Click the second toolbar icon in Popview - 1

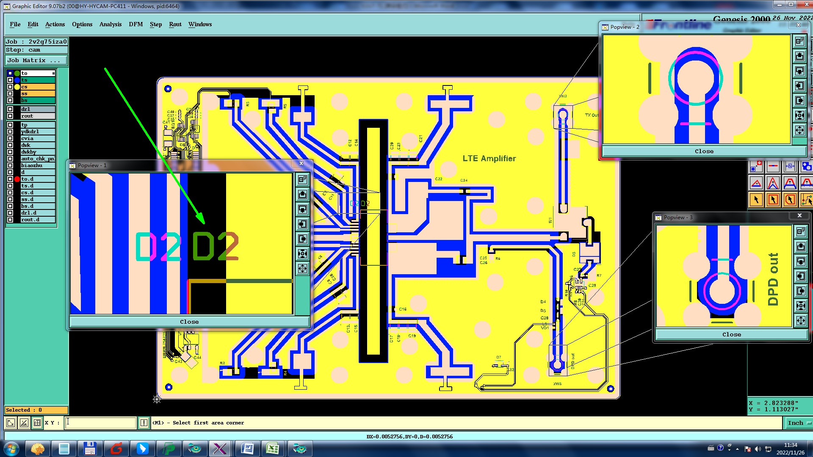coord(302,194)
